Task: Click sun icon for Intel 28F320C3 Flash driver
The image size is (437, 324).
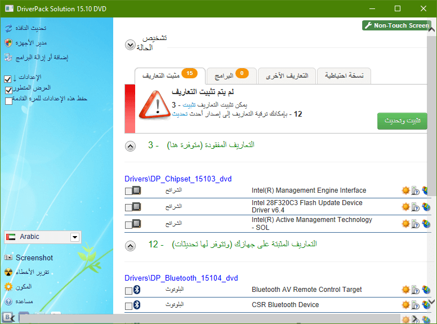Action: pyautogui.click(x=406, y=207)
